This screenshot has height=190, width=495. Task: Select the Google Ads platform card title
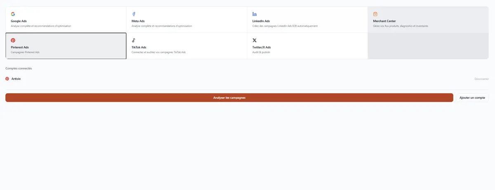pos(19,21)
